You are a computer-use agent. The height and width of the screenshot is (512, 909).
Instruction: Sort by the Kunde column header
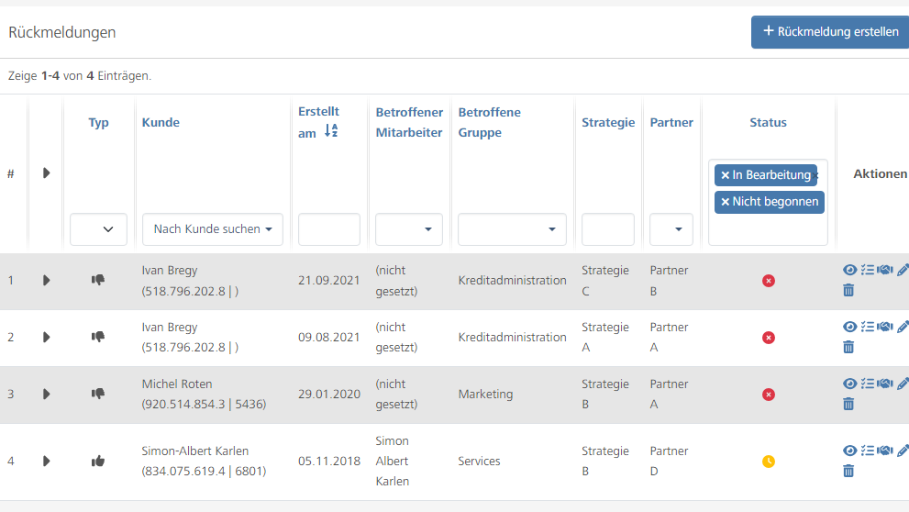tap(161, 122)
